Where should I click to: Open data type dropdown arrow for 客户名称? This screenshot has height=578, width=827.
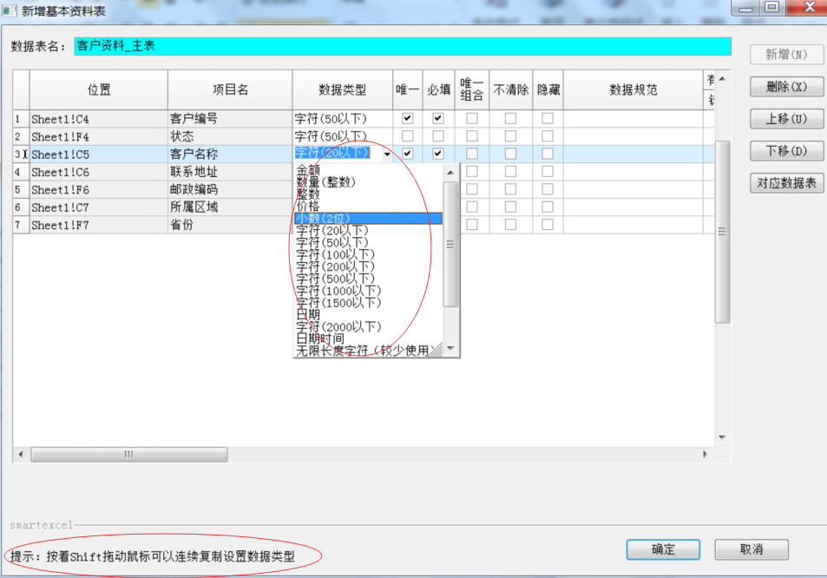click(x=387, y=154)
